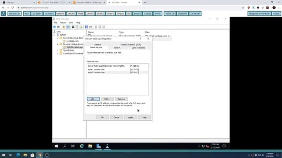Image resolution: width=282 pixels, height=158 pixels.
Task: Click the Apply button
Action: coord(130,118)
